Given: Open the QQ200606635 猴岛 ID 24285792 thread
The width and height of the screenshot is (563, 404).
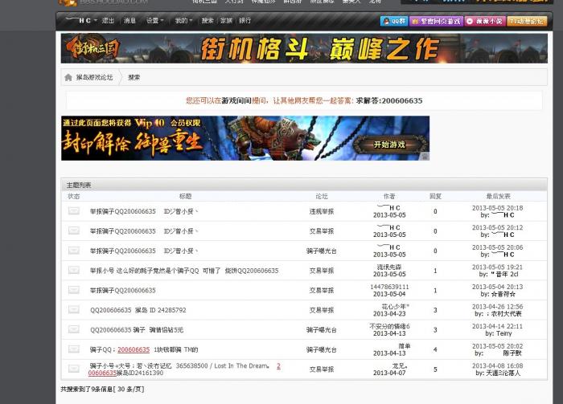Looking at the screenshot, I should point(138,310).
